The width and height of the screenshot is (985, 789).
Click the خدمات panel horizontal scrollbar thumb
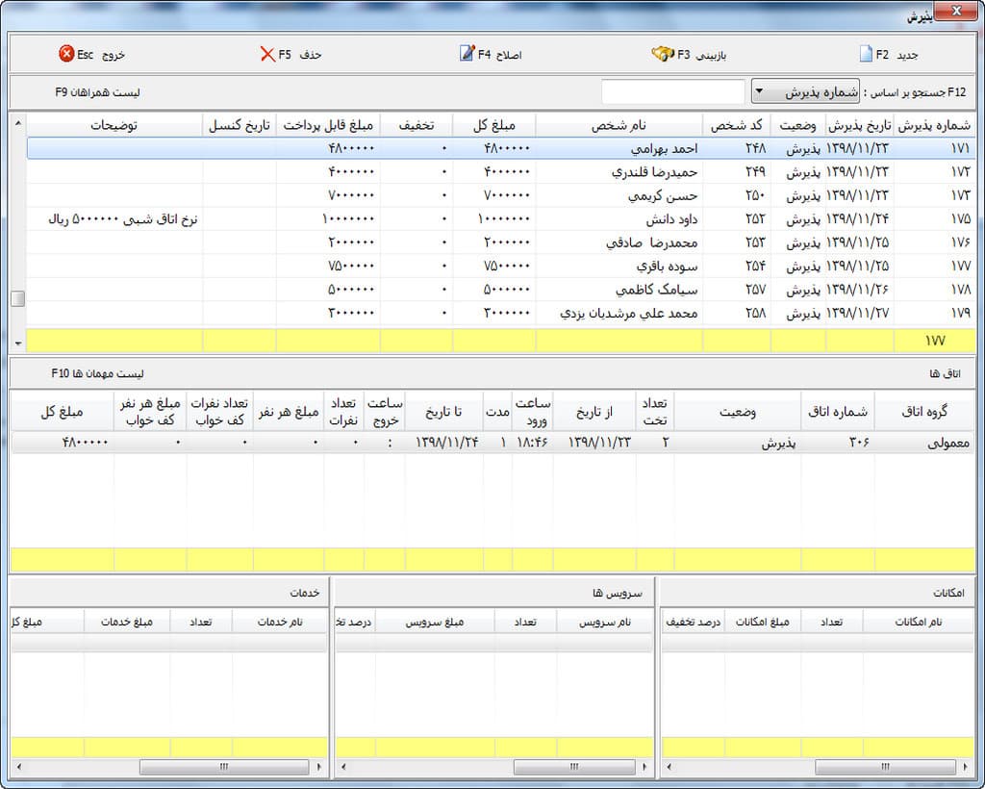tap(224, 766)
